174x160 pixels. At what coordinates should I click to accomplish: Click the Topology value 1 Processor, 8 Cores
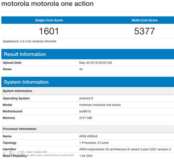click(94, 143)
